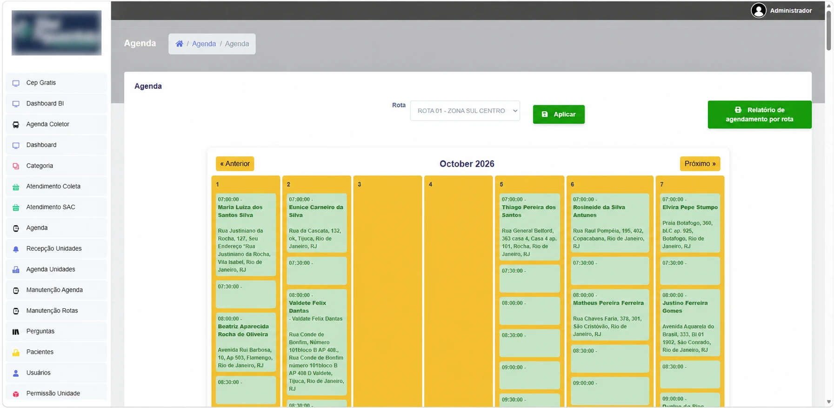
Task: Click the Manutenção Rotas icon
Action: pyautogui.click(x=16, y=311)
